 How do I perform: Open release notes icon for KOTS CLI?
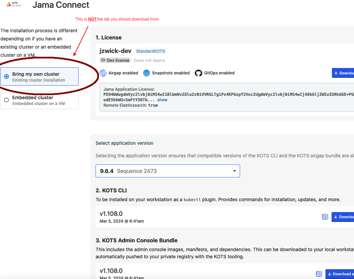(325, 217)
